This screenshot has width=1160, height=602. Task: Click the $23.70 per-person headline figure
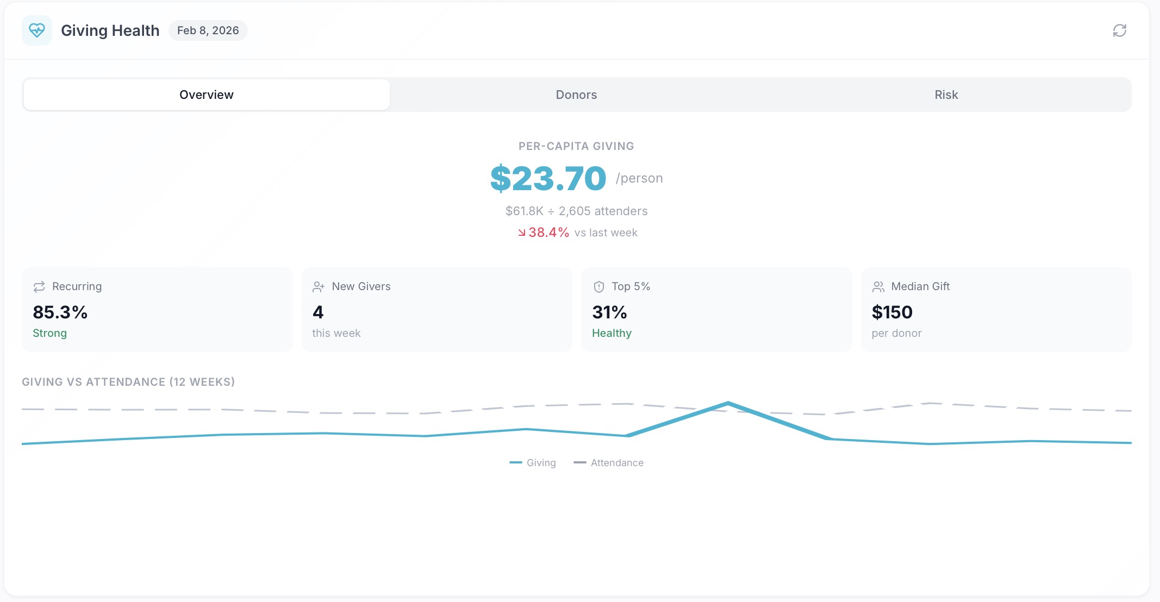click(x=548, y=178)
